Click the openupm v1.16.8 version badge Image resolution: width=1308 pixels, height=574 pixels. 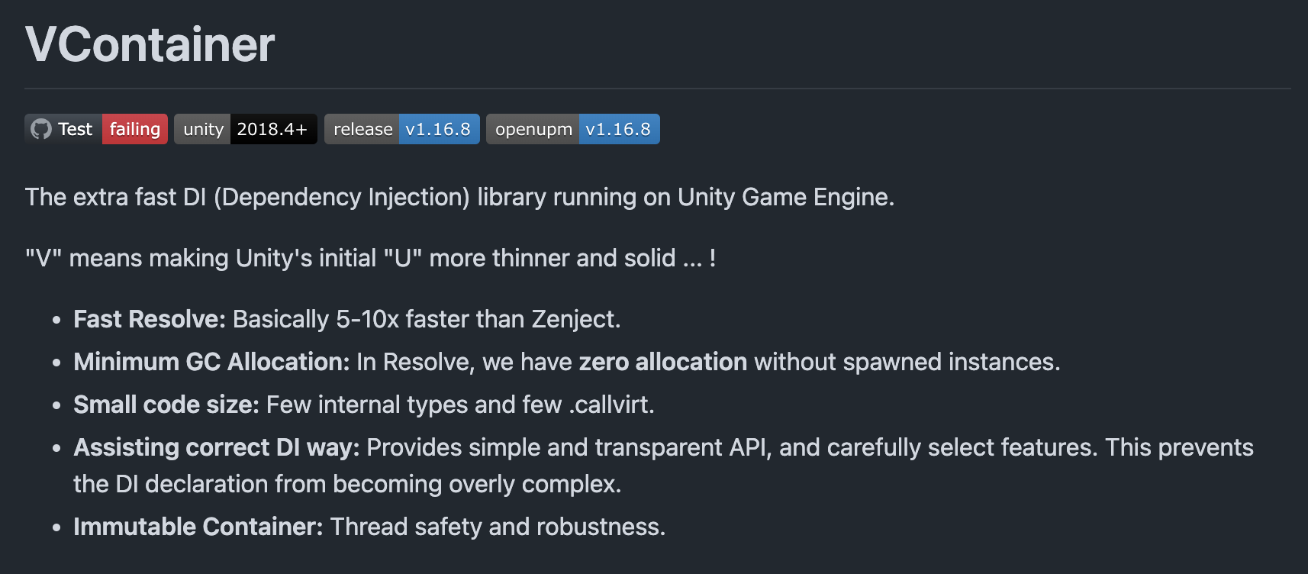(x=619, y=129)
